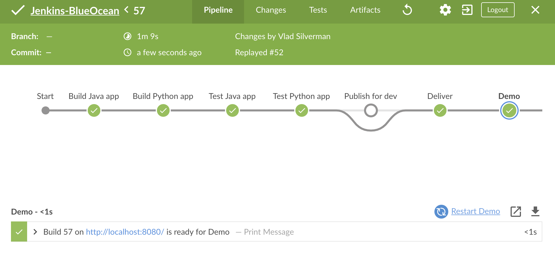The width and height of the screenshot is (555, 264).
Task: Click the Restart Demo circular icon
Action: point(441,212)
